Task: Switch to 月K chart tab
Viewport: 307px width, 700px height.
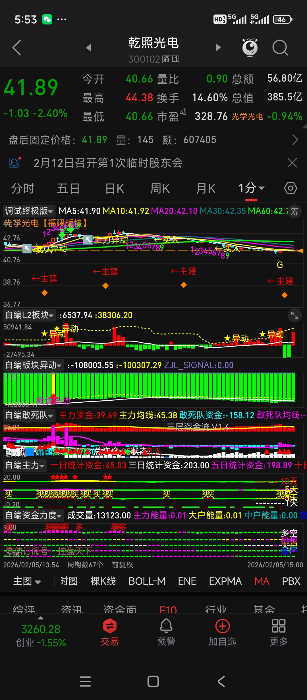Action: [206, 188]
